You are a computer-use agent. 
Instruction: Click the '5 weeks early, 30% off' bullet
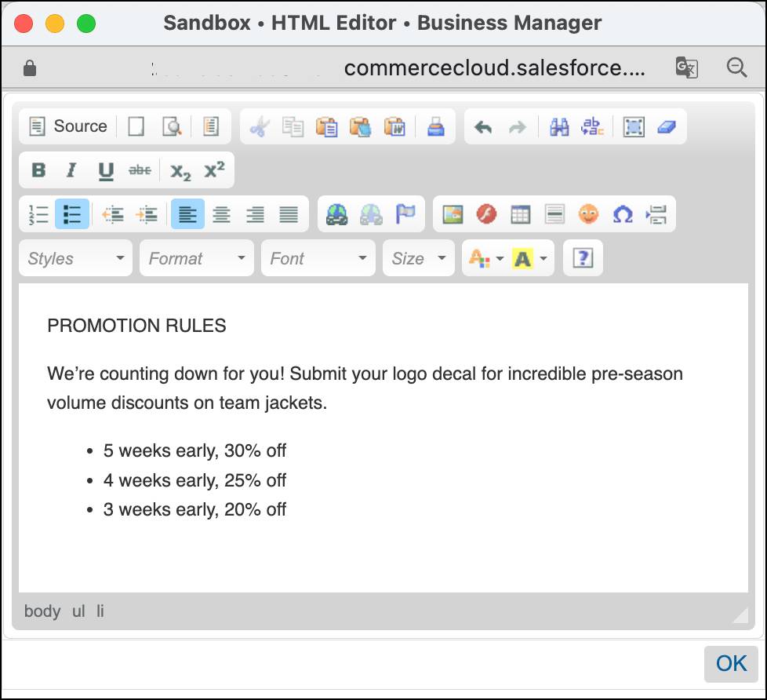pyautogui.click(x=194, y=450)
